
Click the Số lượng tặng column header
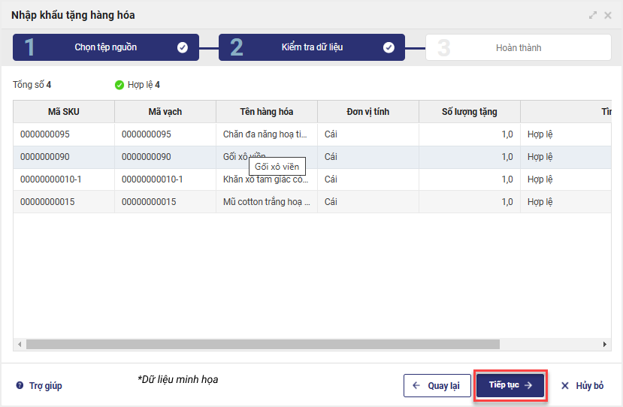469,112
